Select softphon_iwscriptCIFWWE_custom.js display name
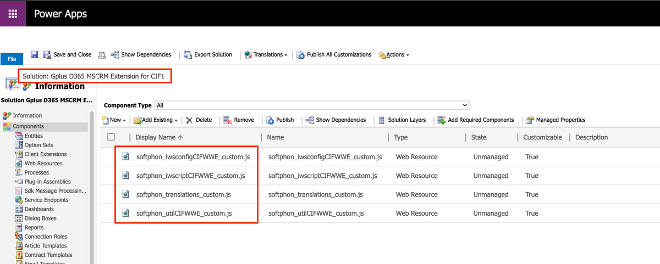Image resolution: width=660 pixels, height=264 pixels. [x=191, y=176]
